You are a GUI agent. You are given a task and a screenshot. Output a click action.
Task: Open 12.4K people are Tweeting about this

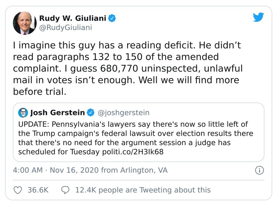142,190
